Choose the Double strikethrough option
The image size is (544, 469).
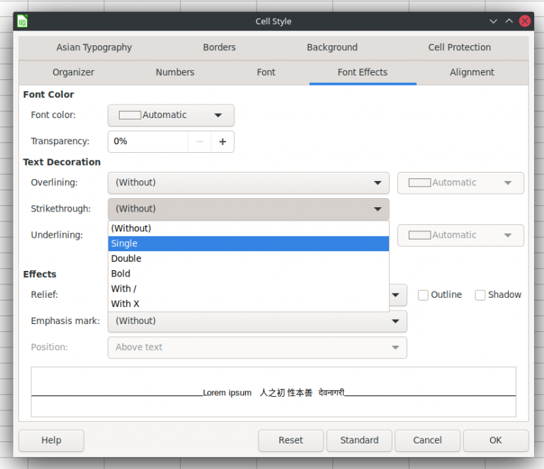[248, 258]
